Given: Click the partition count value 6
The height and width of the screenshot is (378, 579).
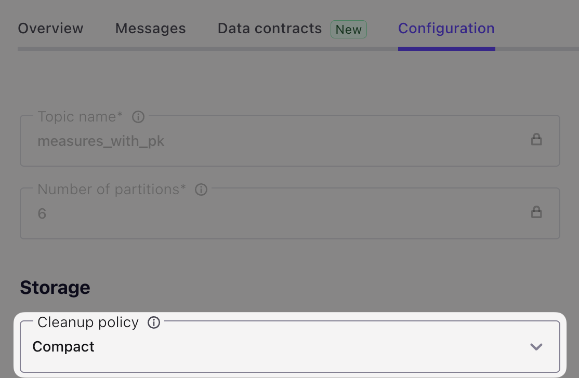Looking at the screenshot, I should pyautogui.click(x=42, y=213).
